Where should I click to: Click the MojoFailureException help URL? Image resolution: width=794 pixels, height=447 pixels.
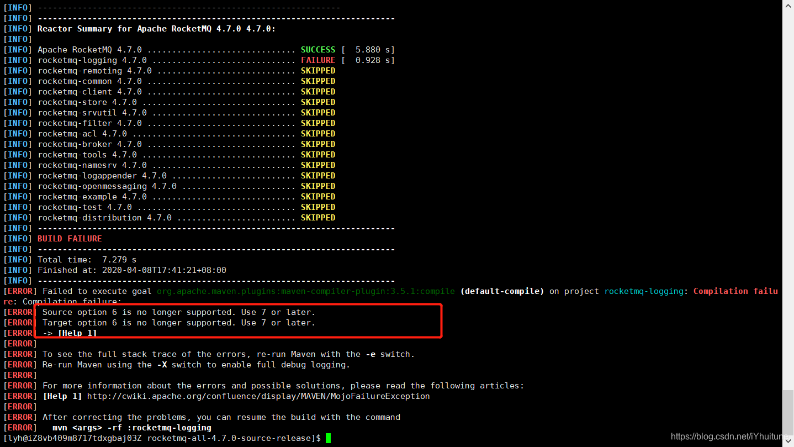(x=258, y=396)
